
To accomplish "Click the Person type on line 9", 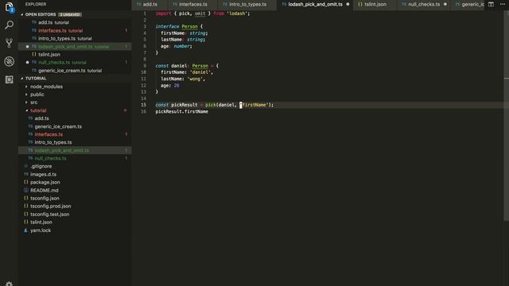I will tap(200, 66).
